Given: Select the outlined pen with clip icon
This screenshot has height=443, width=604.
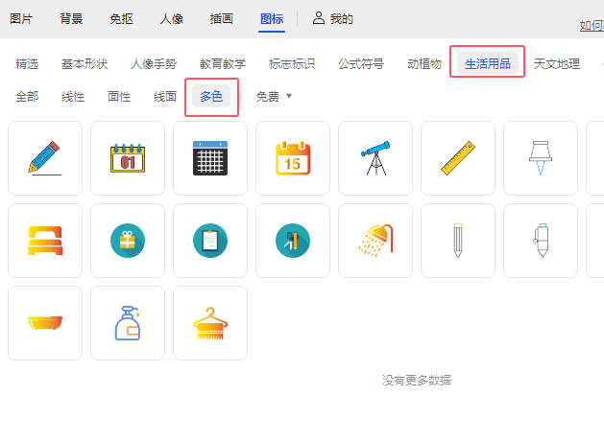Looking at the screenshot, I should 541,241.
